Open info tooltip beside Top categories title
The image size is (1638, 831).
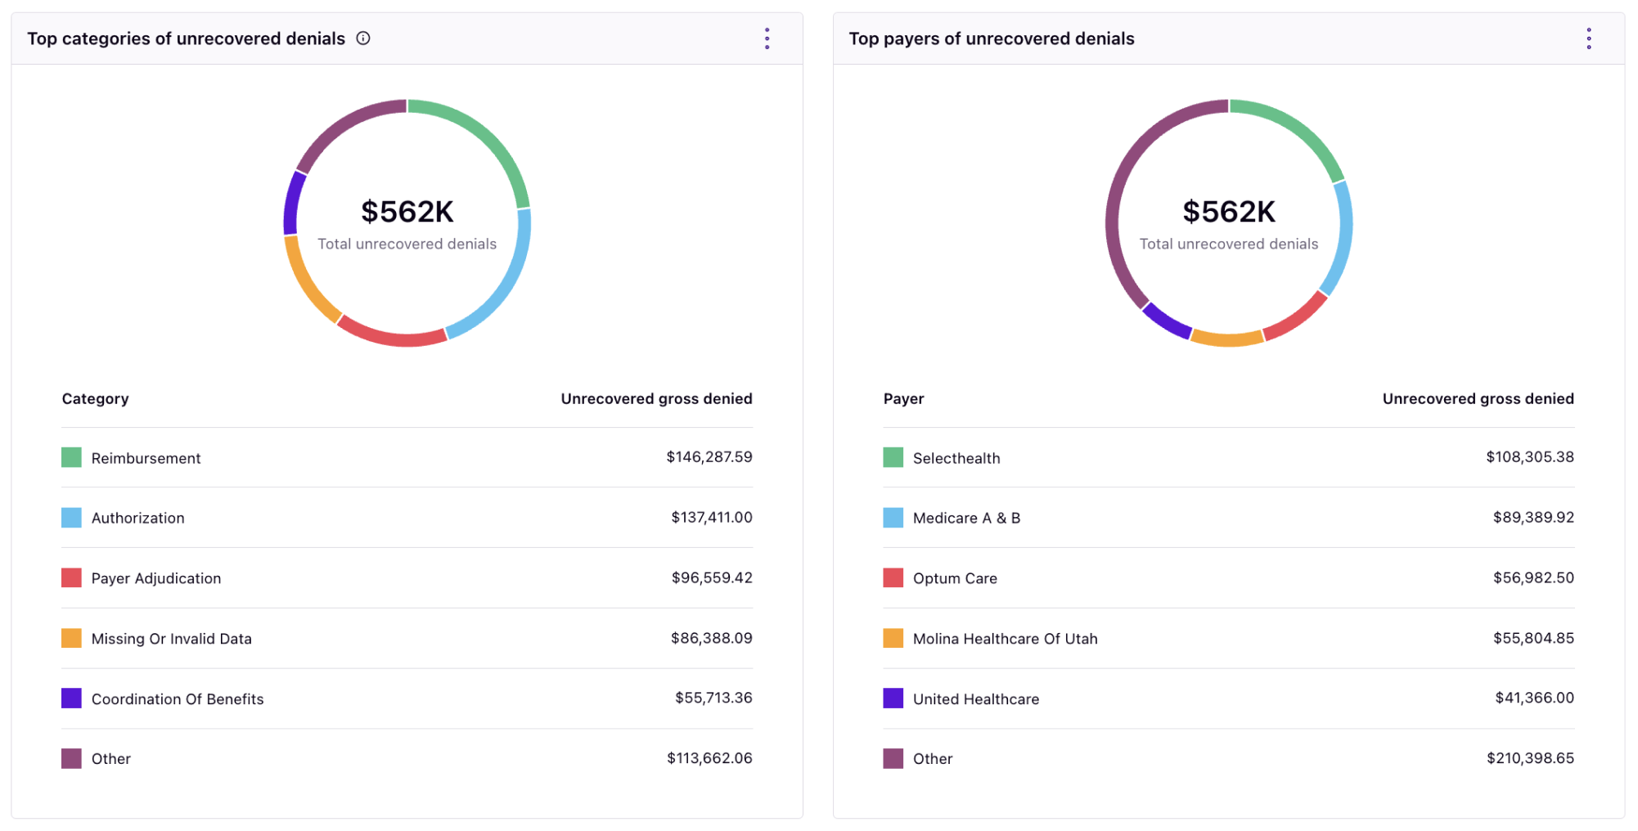click(363, 38)
